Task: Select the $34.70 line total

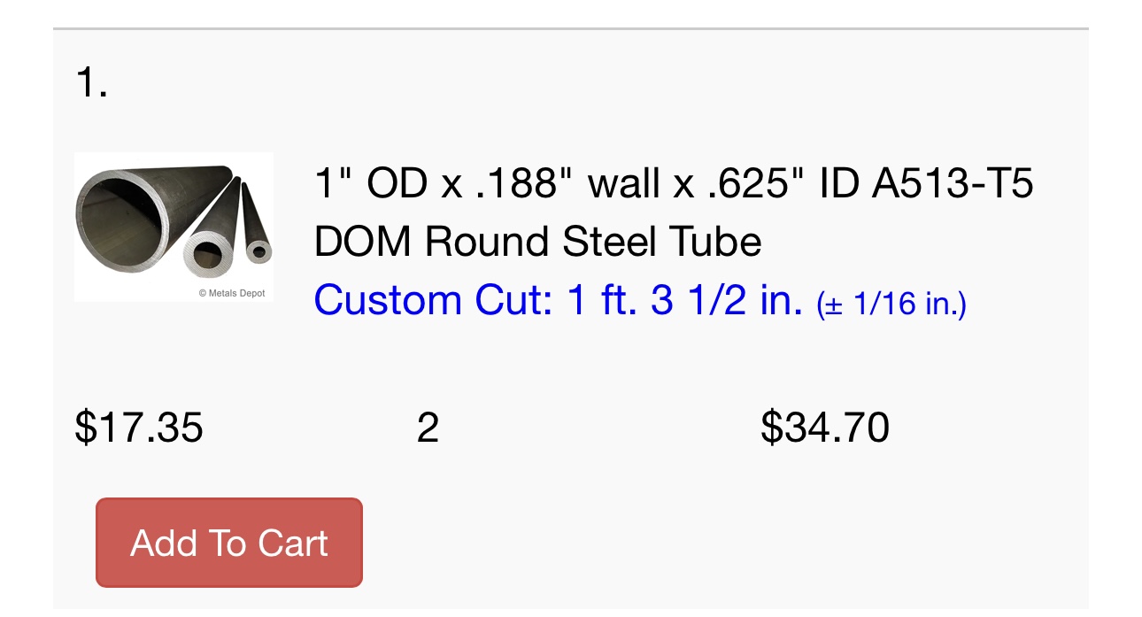Action: point(825,428)
